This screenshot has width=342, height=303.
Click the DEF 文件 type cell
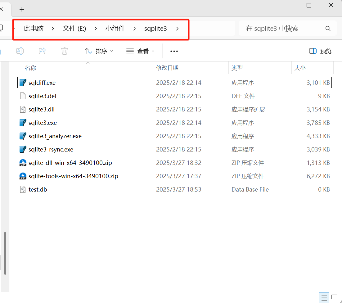click(x=243, y=96)
